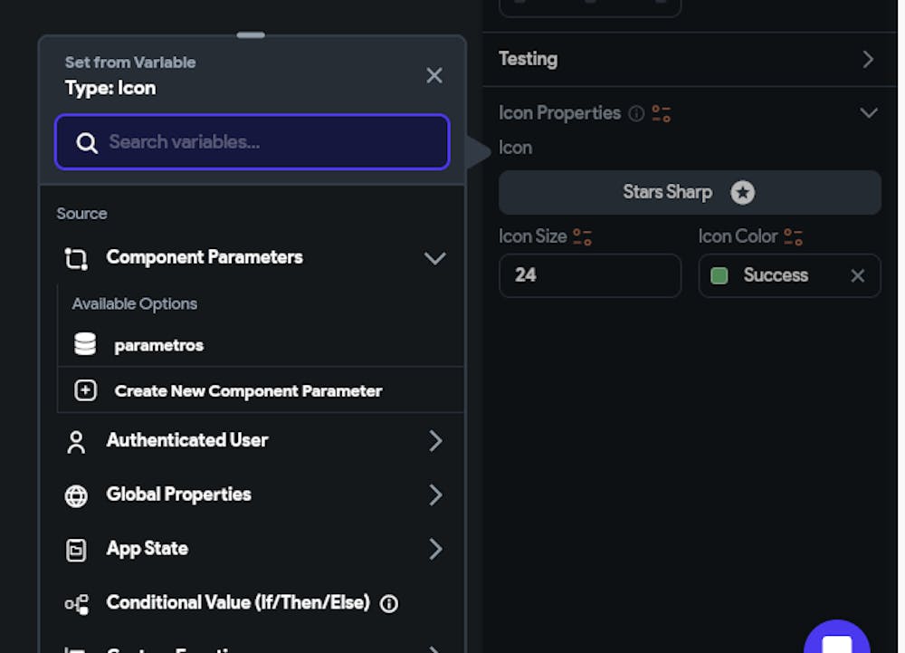The height and width of the screenshot is (653, 905).
Task: Click Create New Component Parameter
Action: pos(248,391)
